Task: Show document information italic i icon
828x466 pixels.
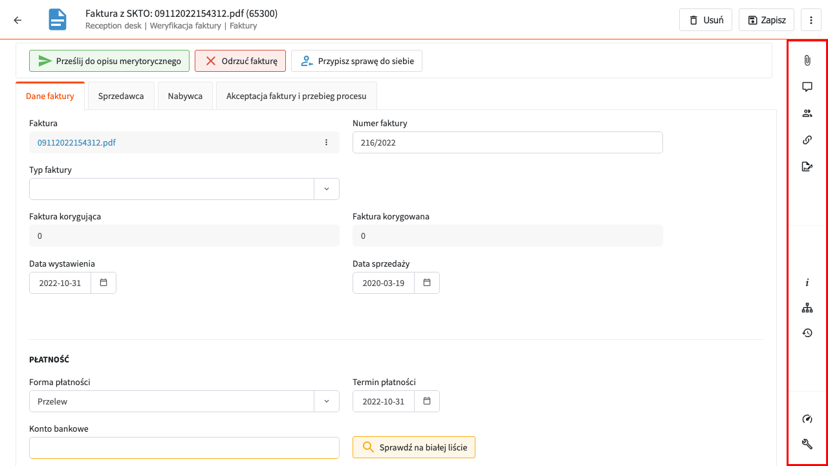Action: [x=807, y=283]
